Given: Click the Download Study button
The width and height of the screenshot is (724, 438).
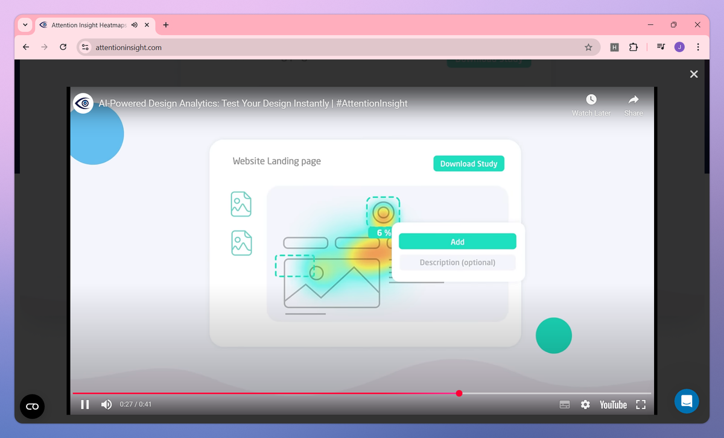Looking at the screenshot, I should click(469, 163).
